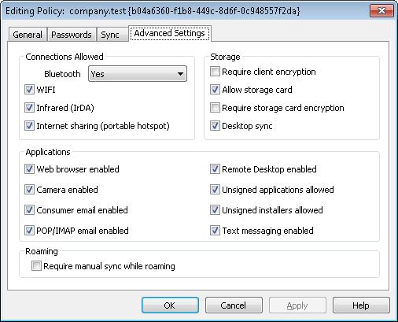The height and width of the screenshot is (322, 398).
Task: Open the Passwords tab
Action: (72, 35)
